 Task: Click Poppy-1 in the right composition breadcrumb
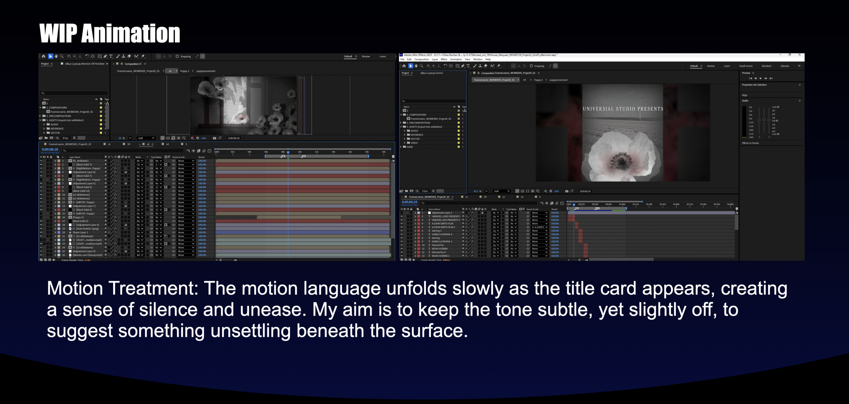tap(538, 80)
